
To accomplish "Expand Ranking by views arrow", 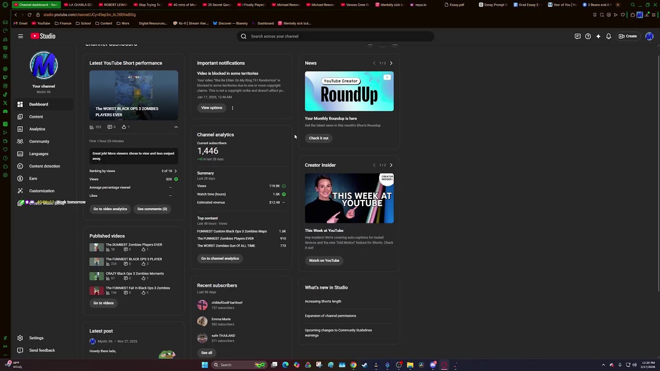I will tap(175, 171).
